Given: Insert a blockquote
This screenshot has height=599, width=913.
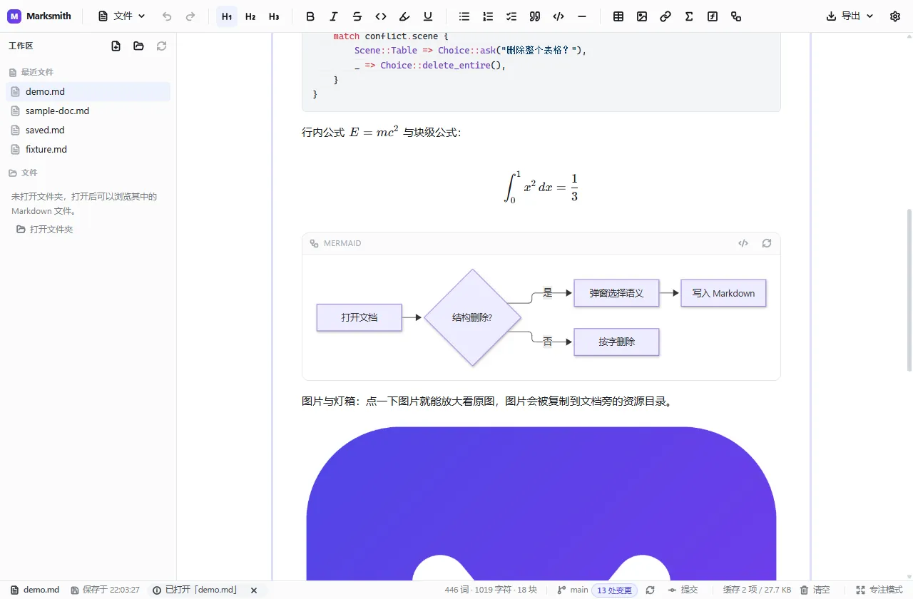Looking at the screenshot, I should tap(535, 16).
